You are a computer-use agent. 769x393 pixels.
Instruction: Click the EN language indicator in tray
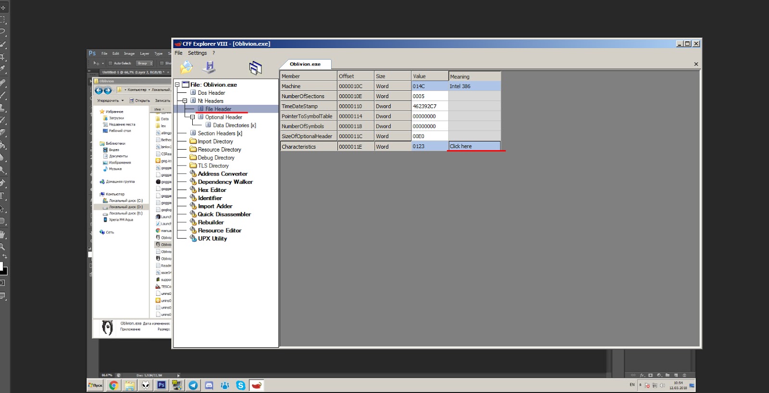point(632,385)
